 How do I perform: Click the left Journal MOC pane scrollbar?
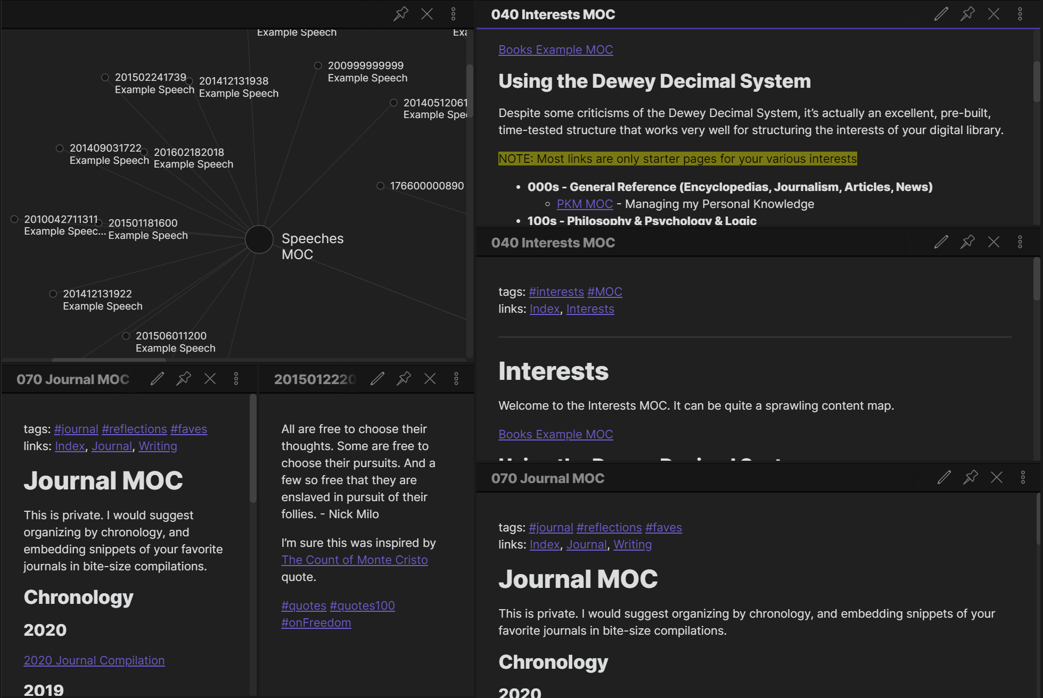point(253,448)
